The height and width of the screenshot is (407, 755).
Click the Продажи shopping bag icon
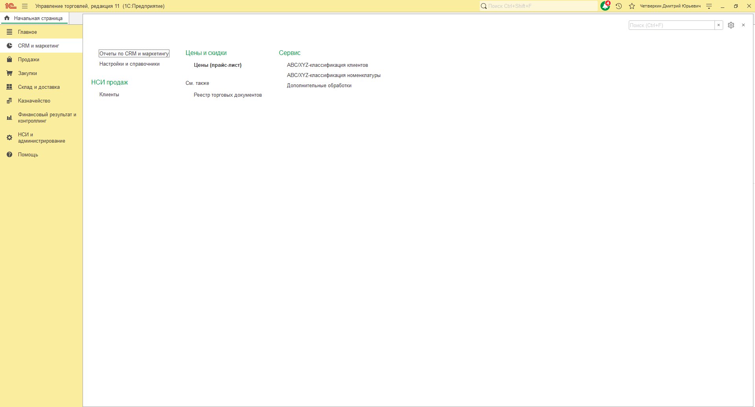pyautogui.click(x=9, y=59)
